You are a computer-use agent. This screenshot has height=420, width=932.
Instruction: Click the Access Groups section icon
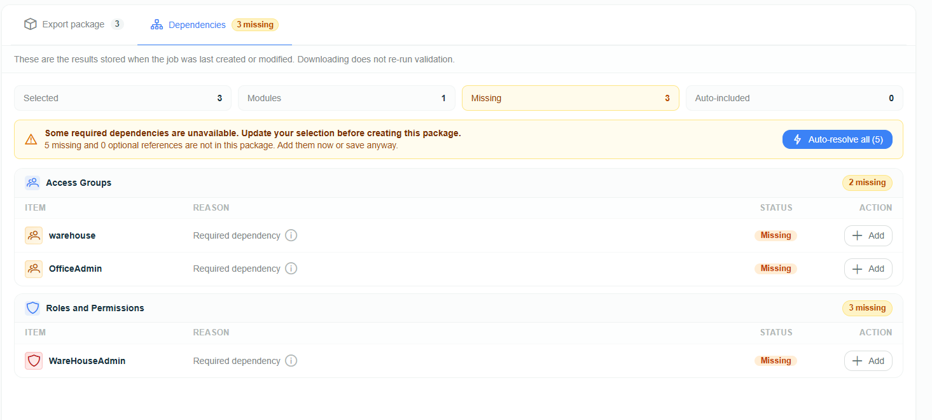(x=32, y=183)
